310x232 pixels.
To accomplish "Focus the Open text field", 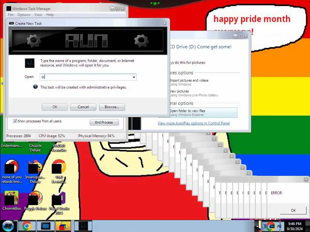I will point(86,77).
